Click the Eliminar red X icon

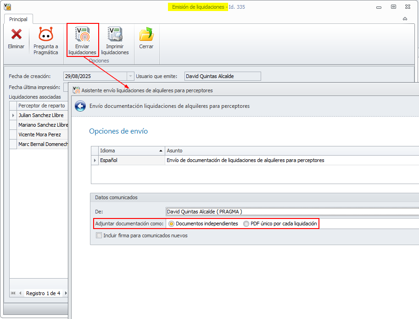click(x=17, y=34)
